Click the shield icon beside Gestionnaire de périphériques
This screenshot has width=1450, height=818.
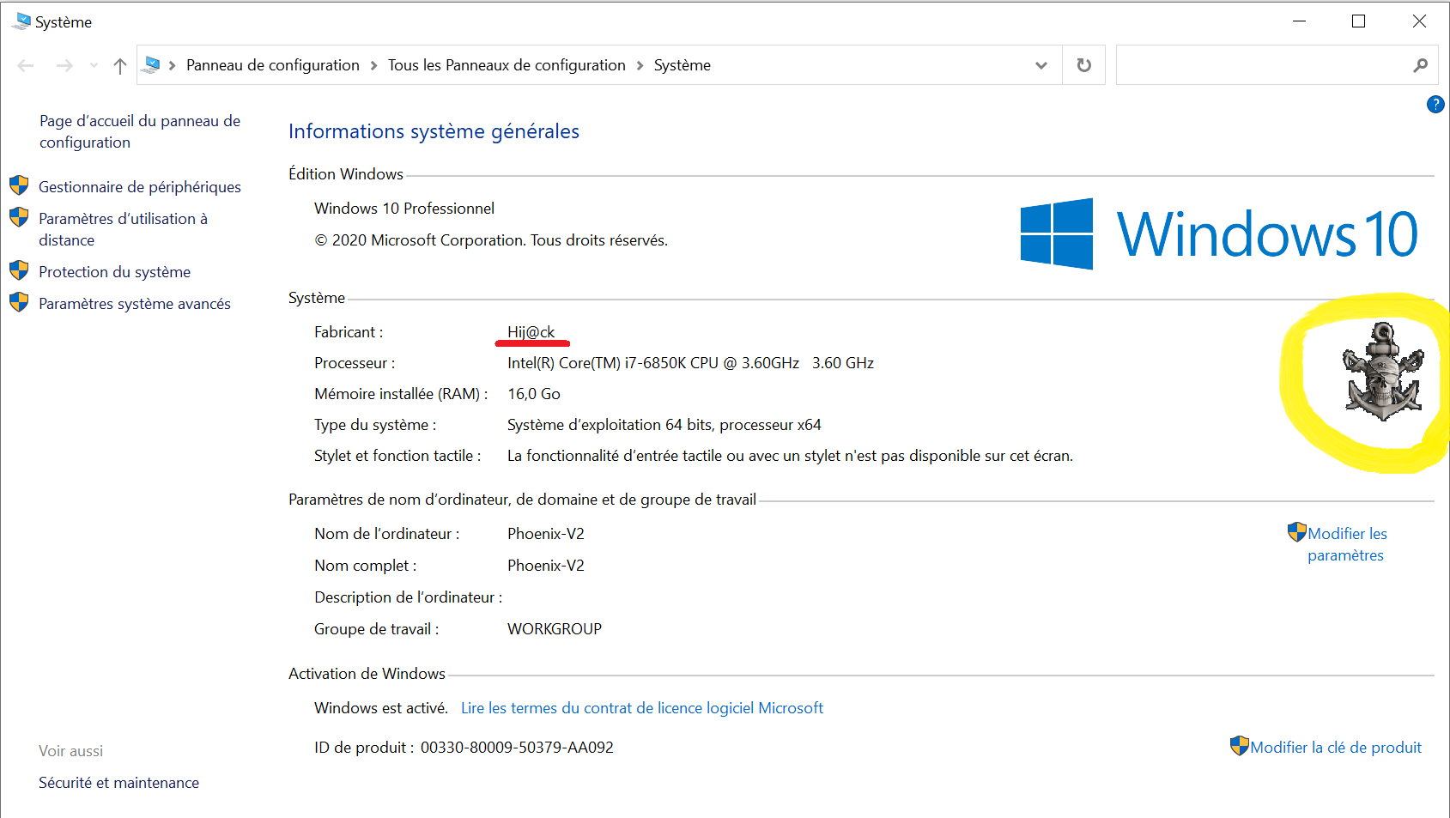[19, 185]
